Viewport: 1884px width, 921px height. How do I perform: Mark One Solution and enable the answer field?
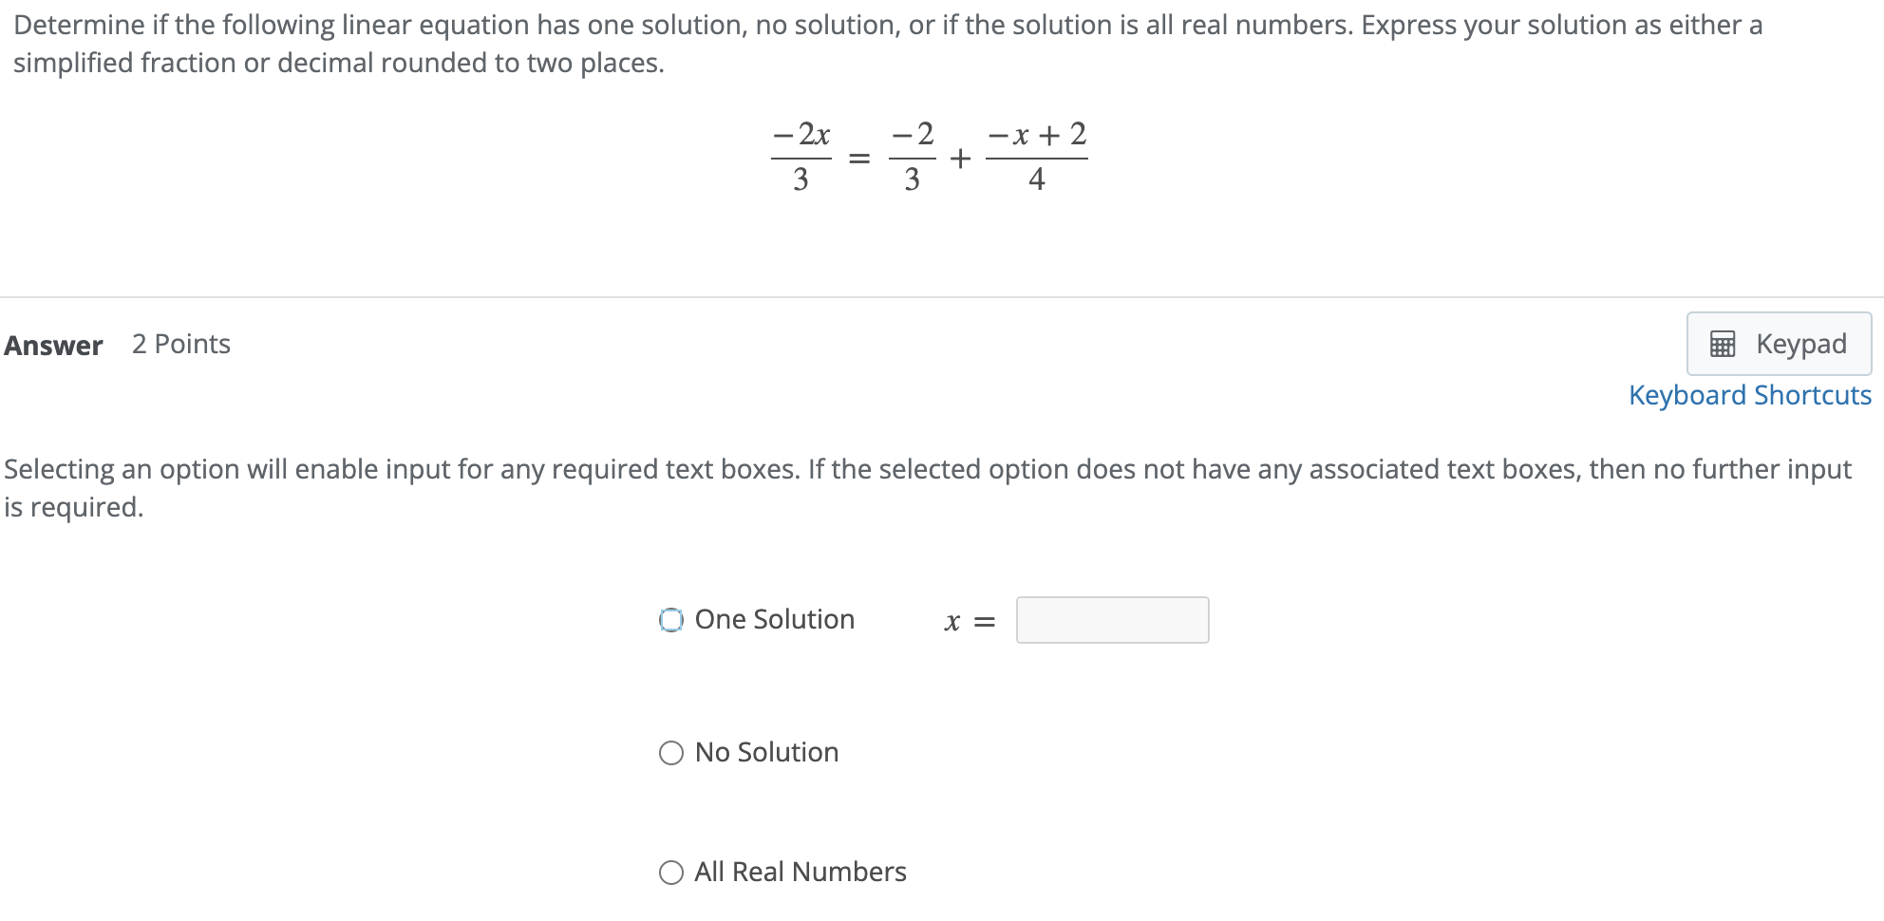671,619
